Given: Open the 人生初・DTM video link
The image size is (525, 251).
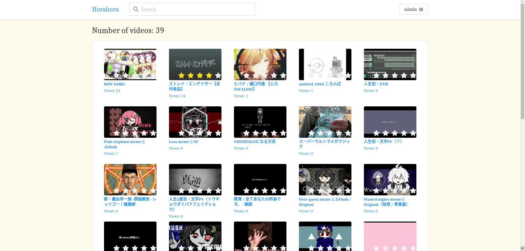Looking at the screenshot, I should tap(376, 84).
